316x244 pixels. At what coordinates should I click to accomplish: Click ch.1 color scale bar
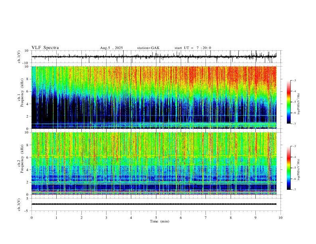(x=288, y=102)
